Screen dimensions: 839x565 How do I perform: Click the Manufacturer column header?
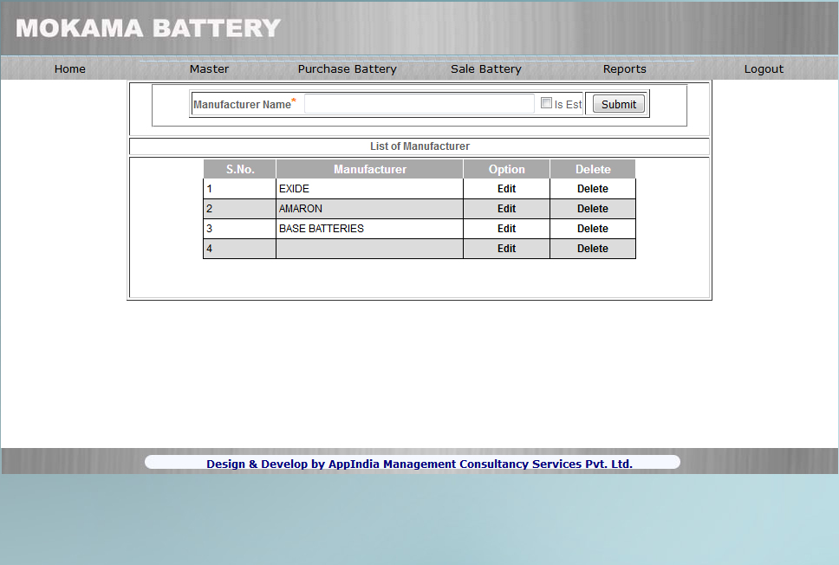[x=370, y=169]
